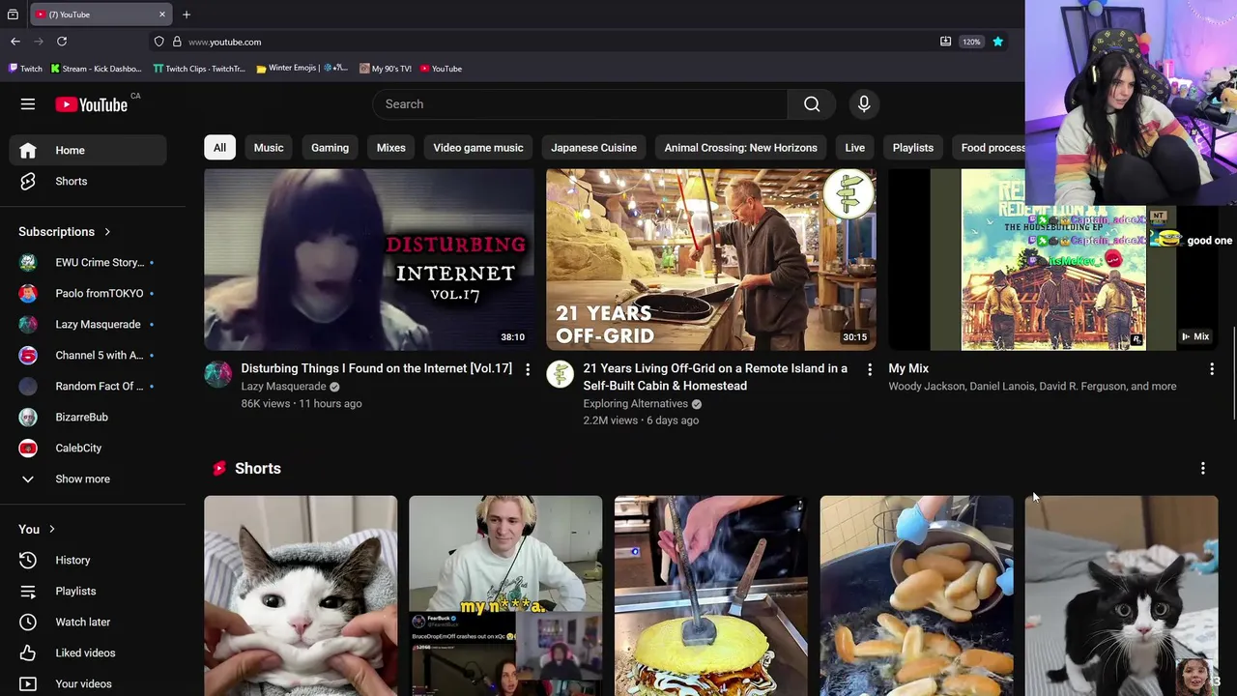Click the search magnifier button
The image size is (1237, 696).
pos(812,104)
